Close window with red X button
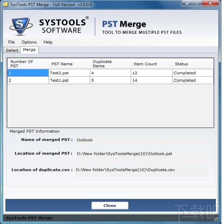This screenshot has height=224, width=222. [x=210, y=3]
